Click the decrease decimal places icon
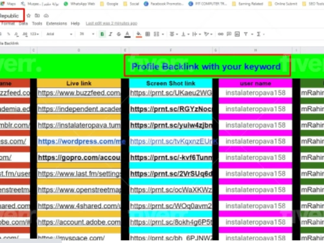The width and height of the screenshot is (324, 243). [16, 34]
